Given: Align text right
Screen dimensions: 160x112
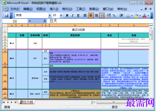Looking at the screenshot, I should point(96,15).
